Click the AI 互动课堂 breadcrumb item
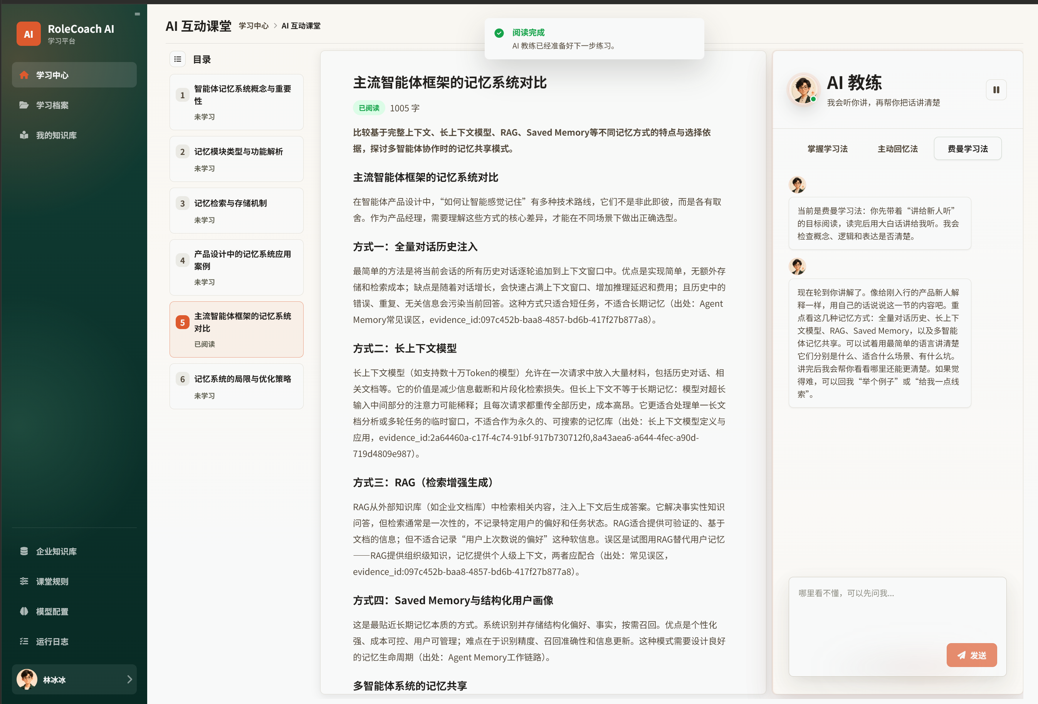 (301, 26)
